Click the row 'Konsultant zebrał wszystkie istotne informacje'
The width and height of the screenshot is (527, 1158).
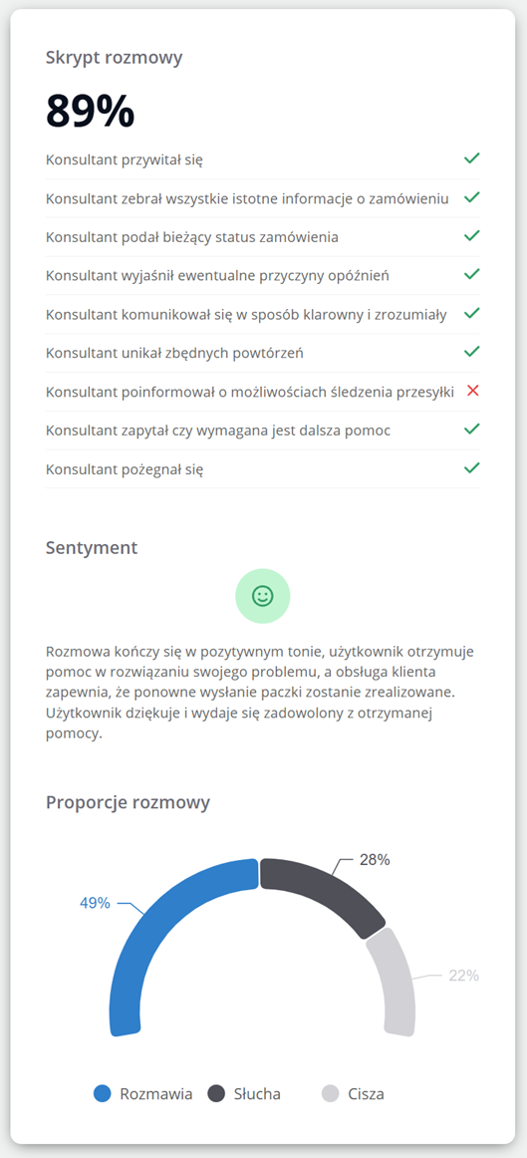(x=262, y=198)
